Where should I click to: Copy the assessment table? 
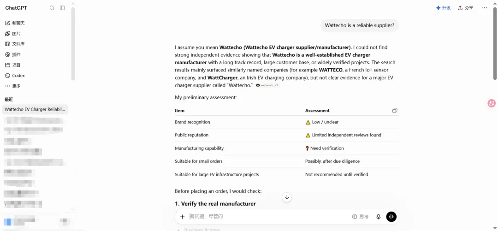395,111
